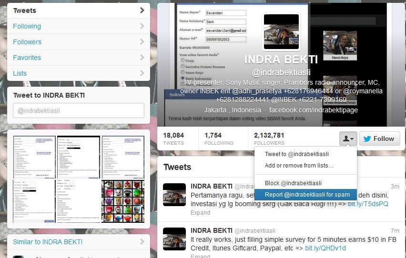Click the '7m' tweet timestamp
The height and width of the screenshot is (258, 406).
[395, 230]
